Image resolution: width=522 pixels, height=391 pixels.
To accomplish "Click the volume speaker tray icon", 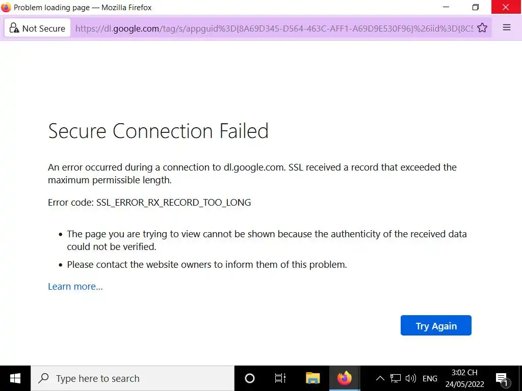I will (x=410, y=378).
